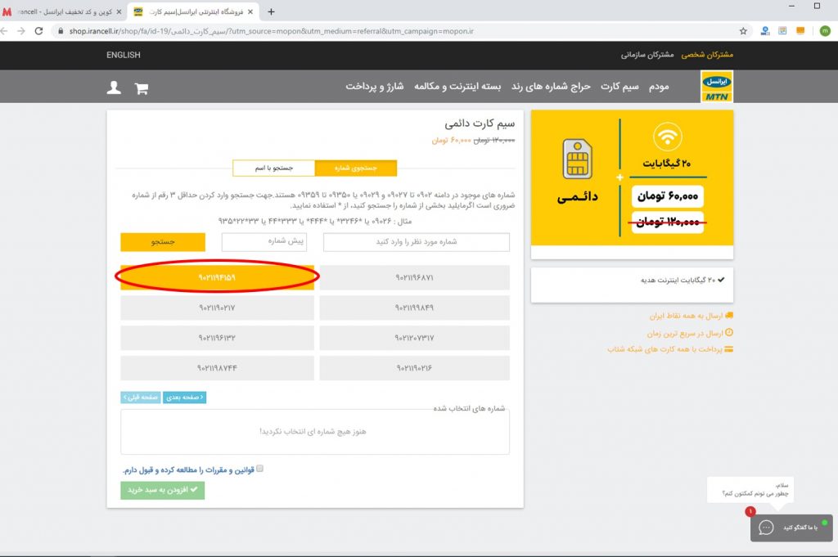Open the picture-style extension icon in toolbar
The height and width of the screenshot is (557, 838).
[x=782, y=31]
